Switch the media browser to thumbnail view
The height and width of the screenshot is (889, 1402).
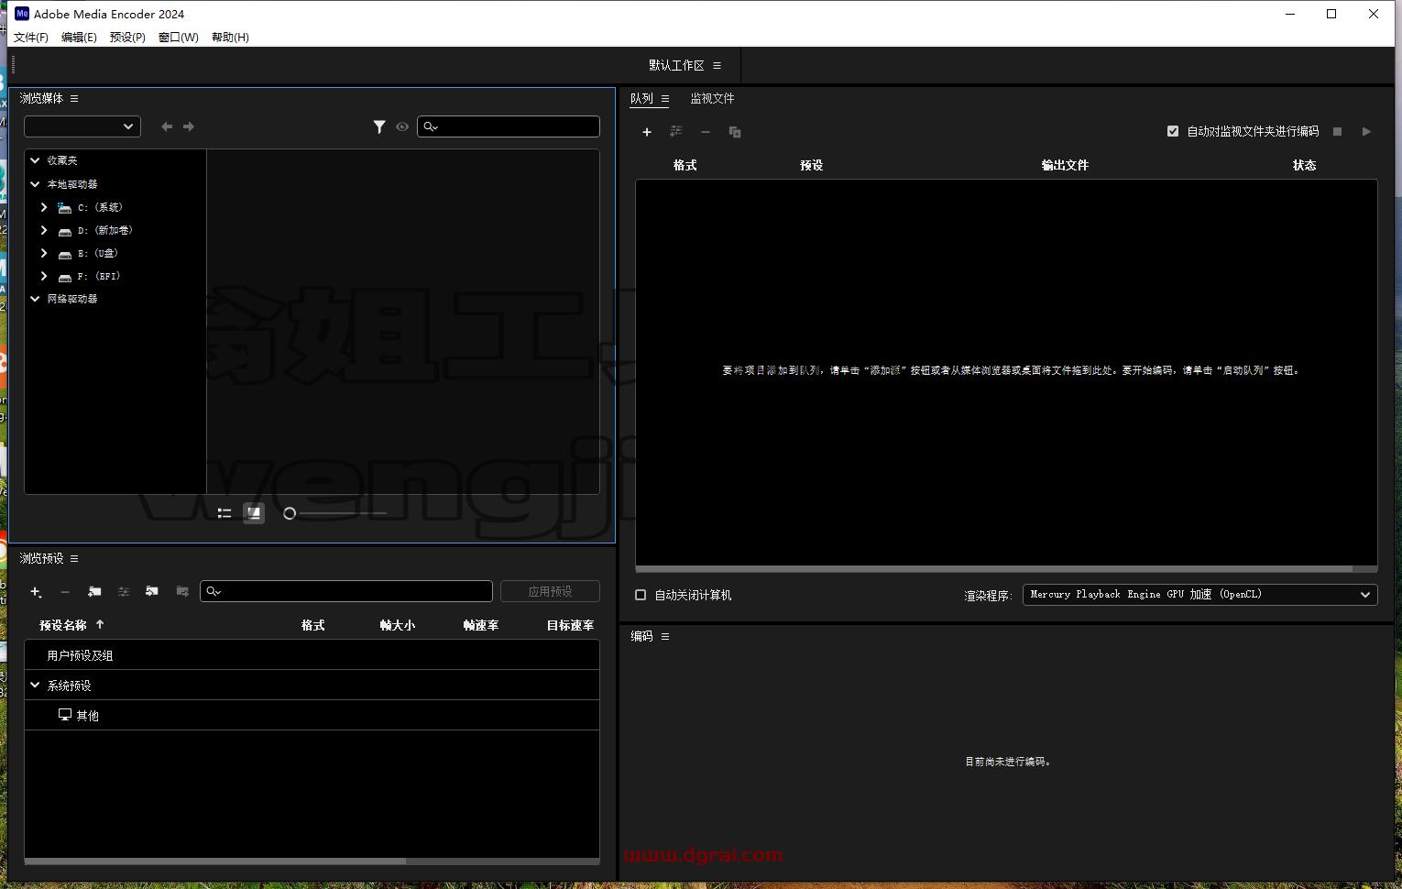(254, 513)
